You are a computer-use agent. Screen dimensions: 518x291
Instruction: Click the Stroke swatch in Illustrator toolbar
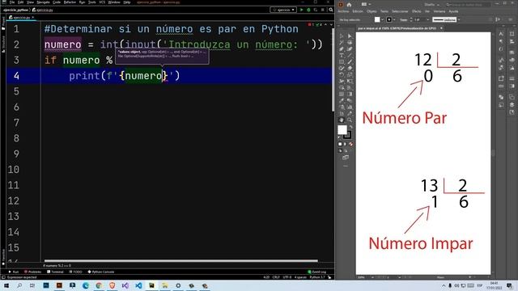point(347,135)
